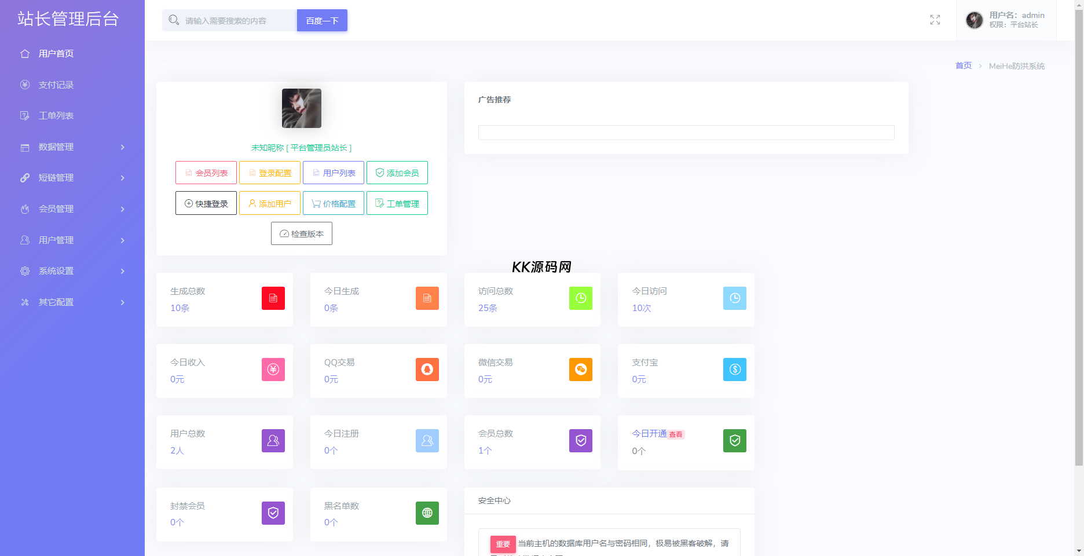Click the purple 用户总数 person icon

[273, 441]
